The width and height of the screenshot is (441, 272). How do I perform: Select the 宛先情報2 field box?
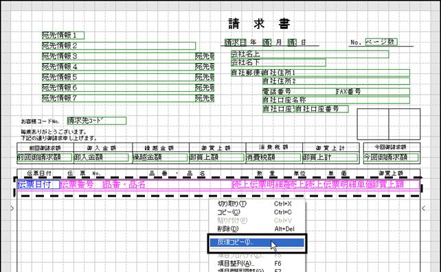click(119, 46)
